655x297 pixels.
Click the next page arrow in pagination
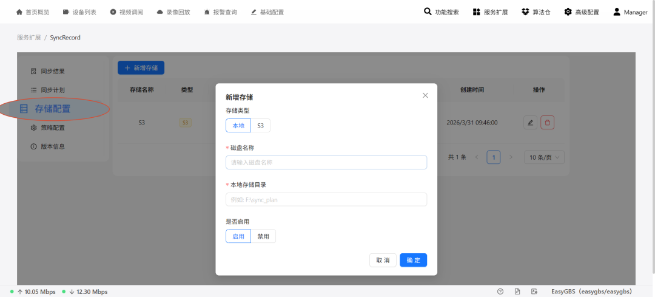[x=511, y=157]
